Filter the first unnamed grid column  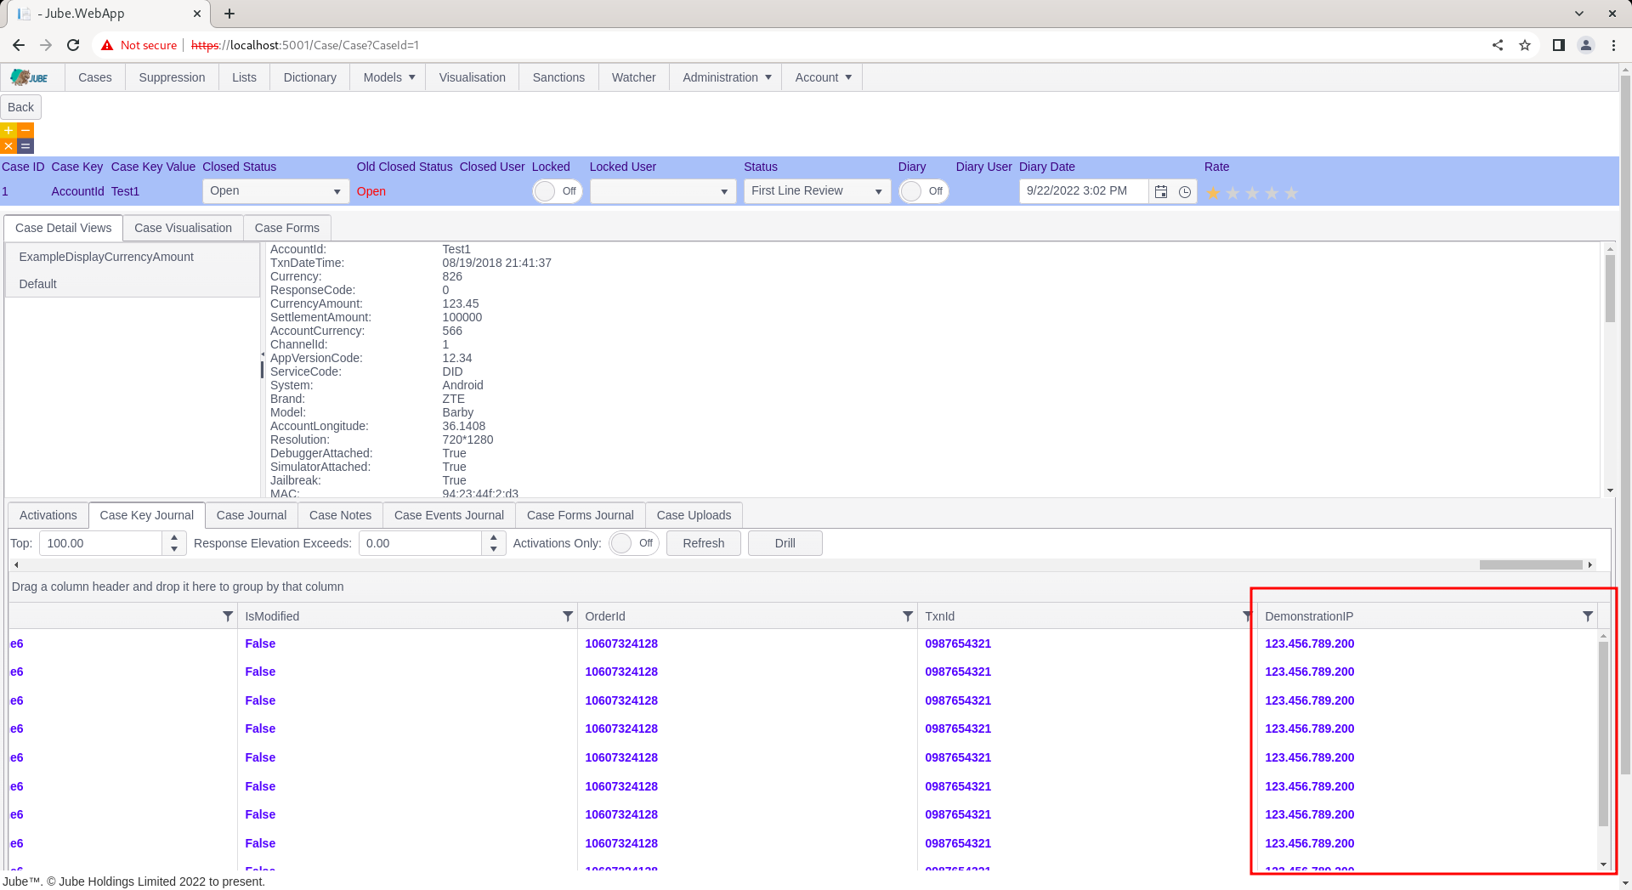(228, 616)
